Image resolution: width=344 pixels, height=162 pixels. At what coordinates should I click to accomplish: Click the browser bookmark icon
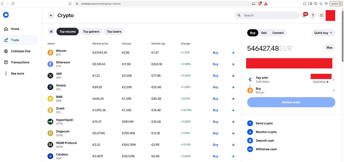tap(70, 3)
